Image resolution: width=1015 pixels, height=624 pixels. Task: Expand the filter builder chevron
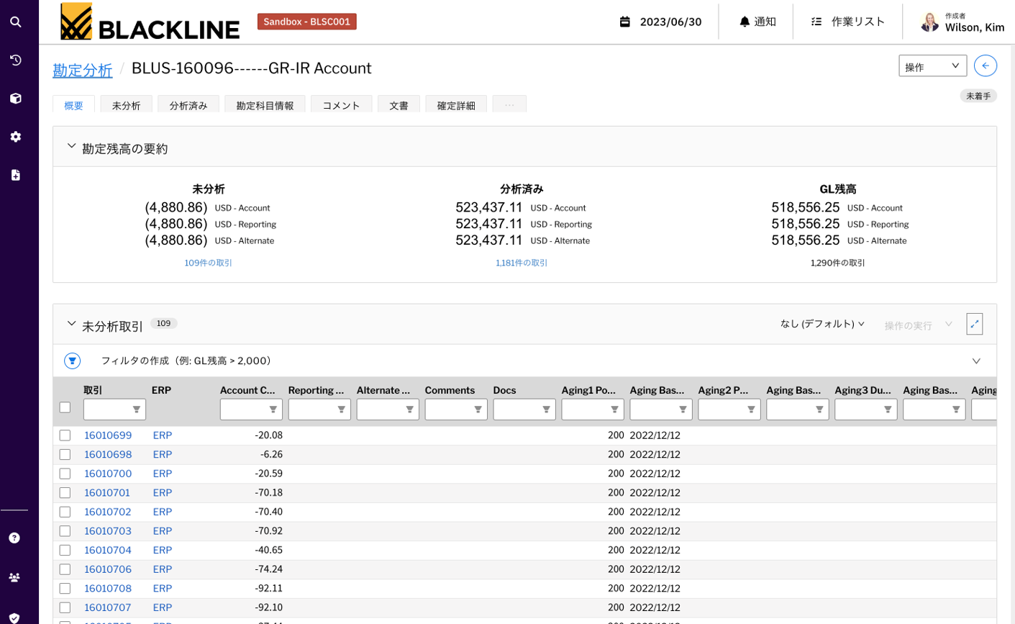tap(976, 361)
